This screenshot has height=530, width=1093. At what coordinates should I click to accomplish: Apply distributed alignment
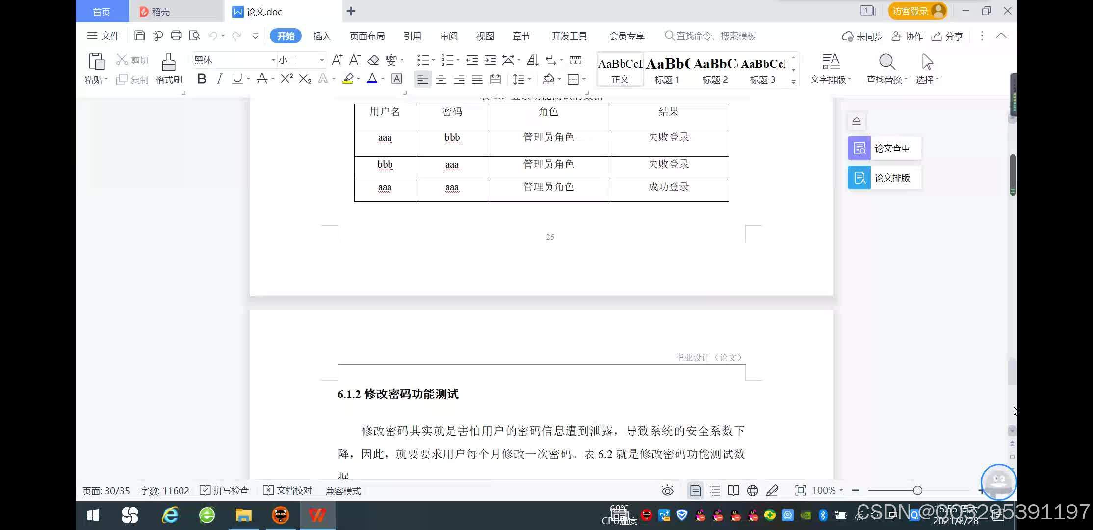pyautogui.click(x=495, y=79)
